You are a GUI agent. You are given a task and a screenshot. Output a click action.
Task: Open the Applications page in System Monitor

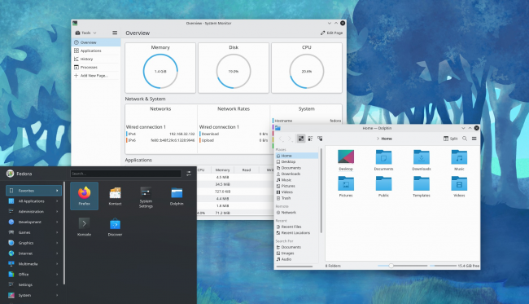(x=96, y=51)
